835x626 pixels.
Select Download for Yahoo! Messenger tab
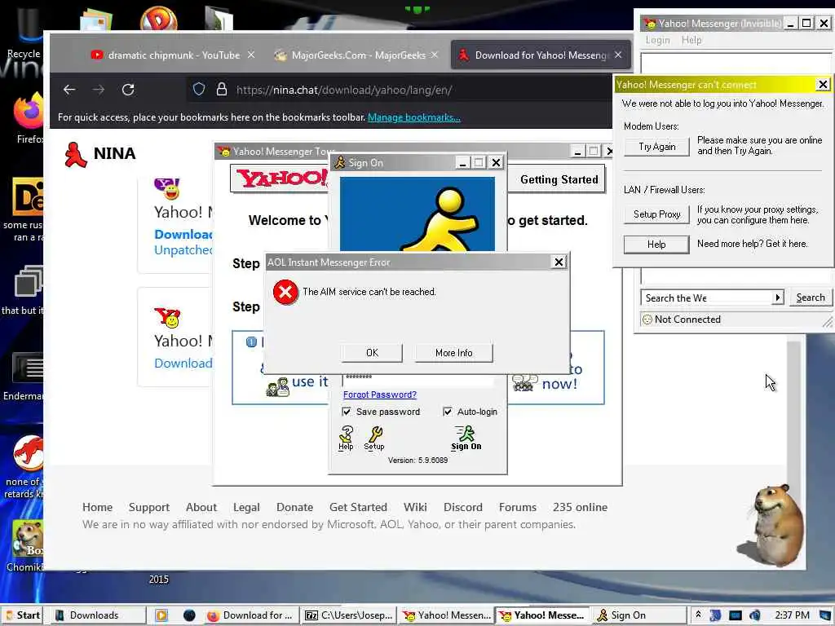[x=541, y=55]
